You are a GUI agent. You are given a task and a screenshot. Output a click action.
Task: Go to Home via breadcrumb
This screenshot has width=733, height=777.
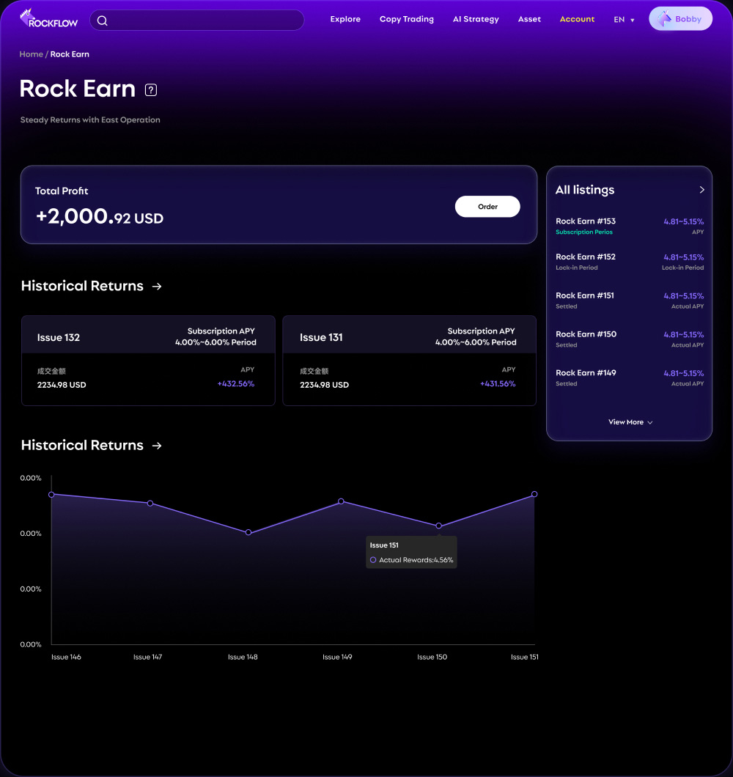tap(31, 54)
